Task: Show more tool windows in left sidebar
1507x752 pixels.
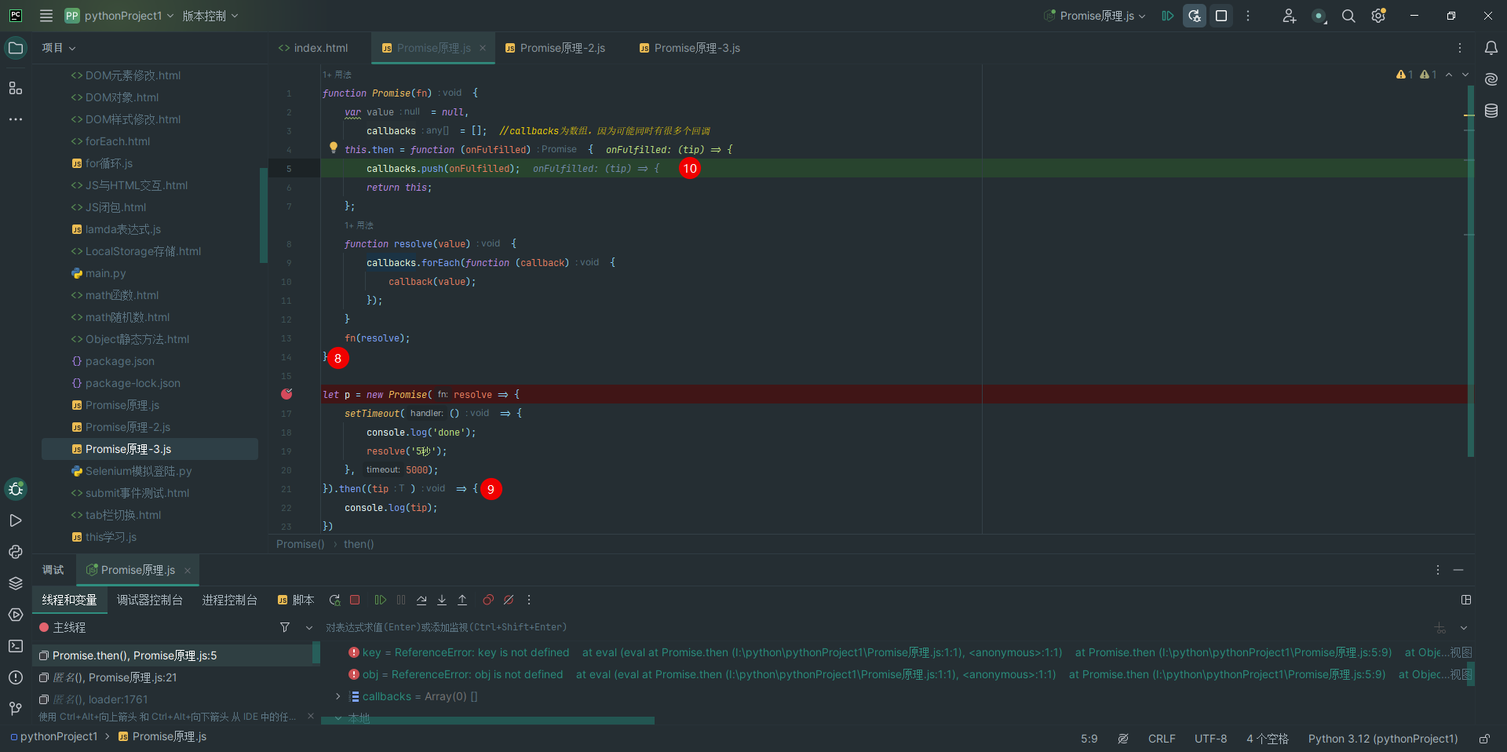Action: click(x=16, y=119)
